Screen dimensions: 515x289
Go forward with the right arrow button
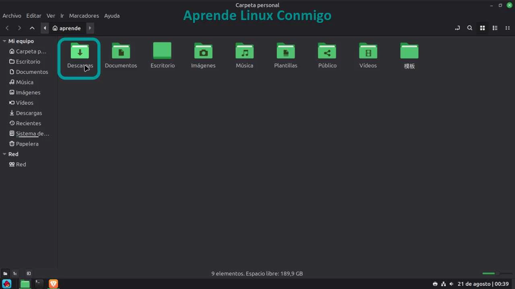[19, 28]
